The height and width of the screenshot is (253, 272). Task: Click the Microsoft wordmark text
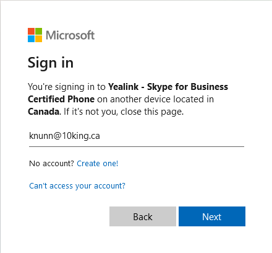(70, 35)
